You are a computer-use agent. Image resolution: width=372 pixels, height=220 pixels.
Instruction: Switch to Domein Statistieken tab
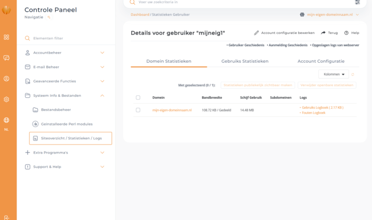click(168, 61)
